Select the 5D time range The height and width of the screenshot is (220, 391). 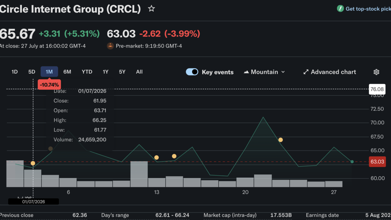32,72
